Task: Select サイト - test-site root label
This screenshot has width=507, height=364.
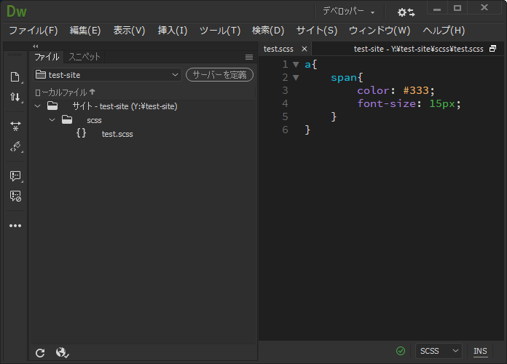Action: click(125, 106)
